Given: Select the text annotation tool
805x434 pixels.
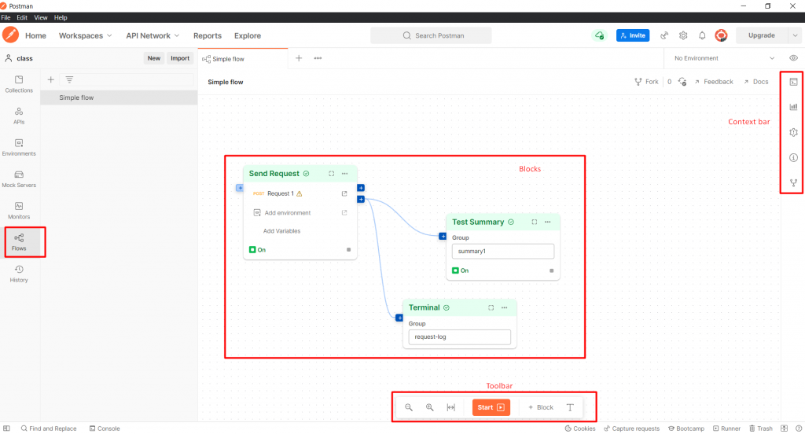Looking at the screenshot, I should (x=570, y=407).
